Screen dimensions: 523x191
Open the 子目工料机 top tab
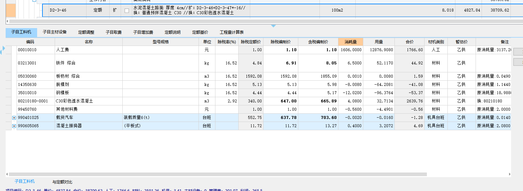pos(21,32)
